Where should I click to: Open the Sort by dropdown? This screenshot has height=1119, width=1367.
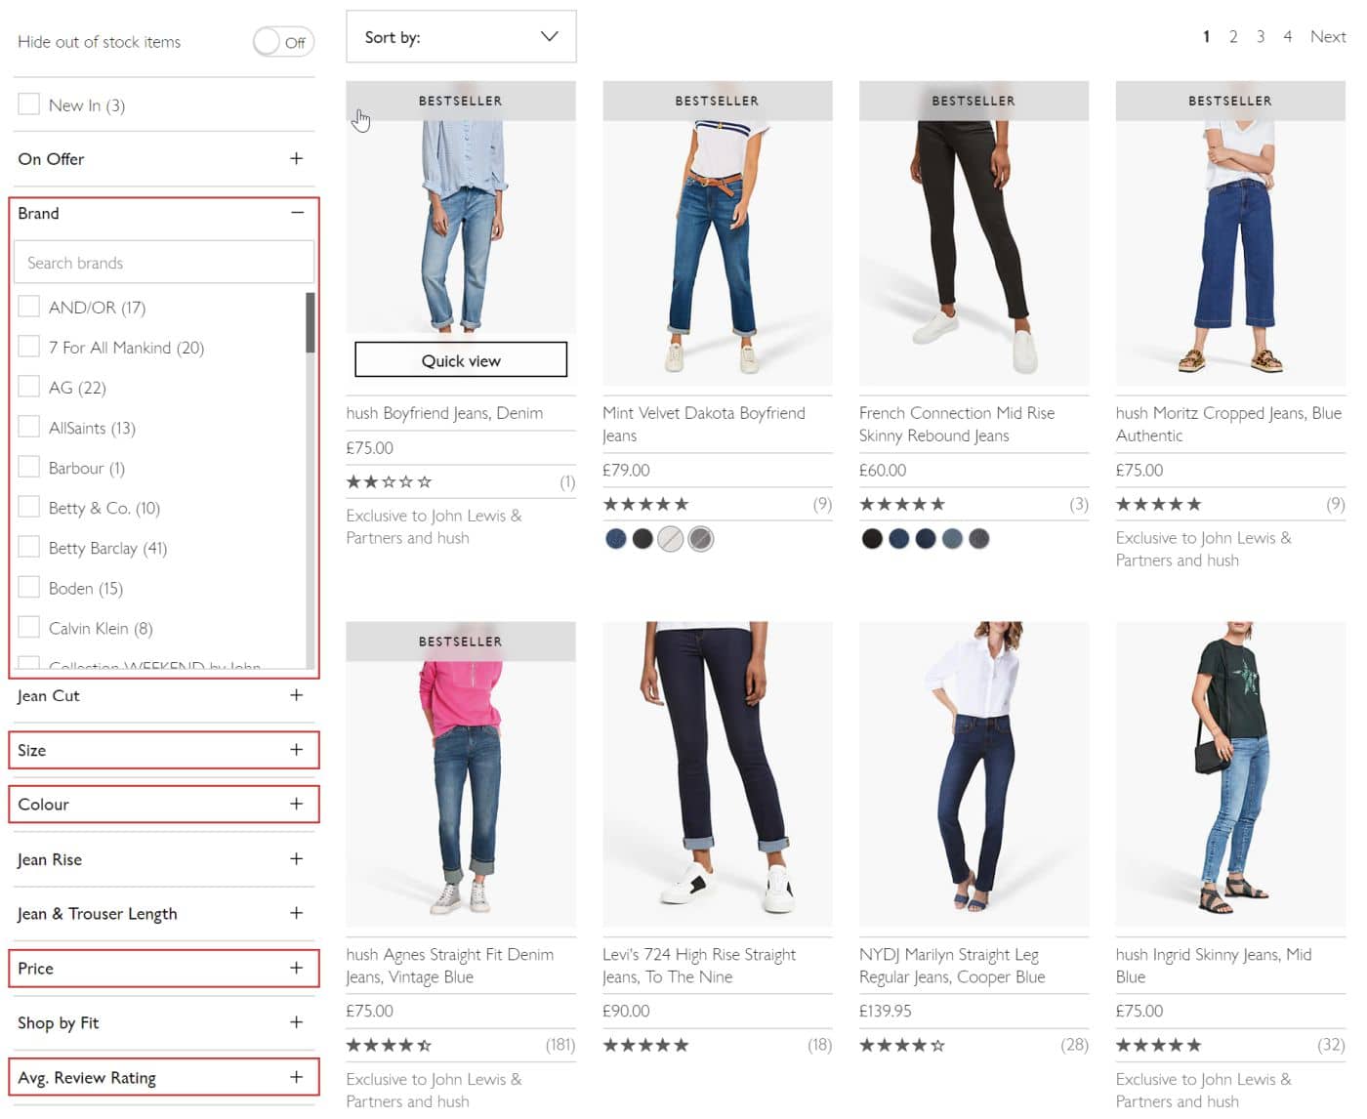click(461, 36)
